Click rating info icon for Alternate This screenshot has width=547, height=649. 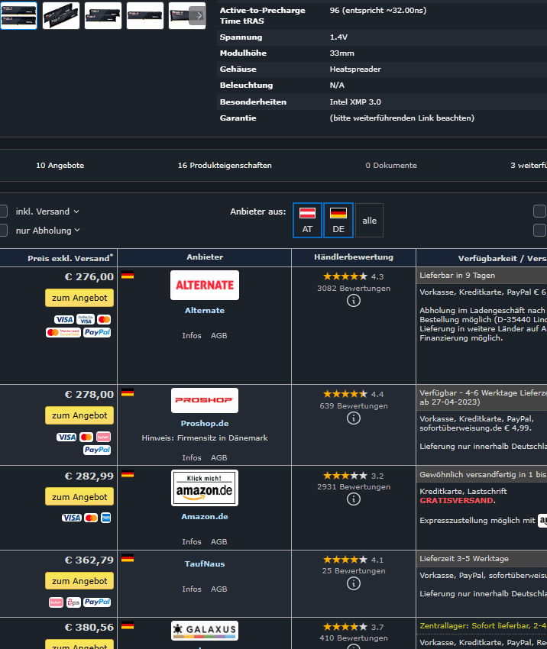[x=354, y=301]
